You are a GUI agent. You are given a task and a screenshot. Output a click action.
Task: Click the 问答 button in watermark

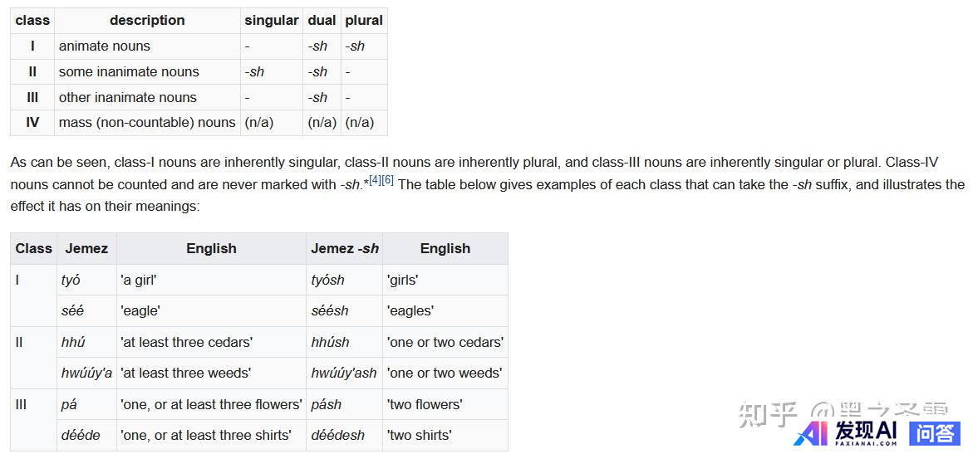(x=935, y=433)
